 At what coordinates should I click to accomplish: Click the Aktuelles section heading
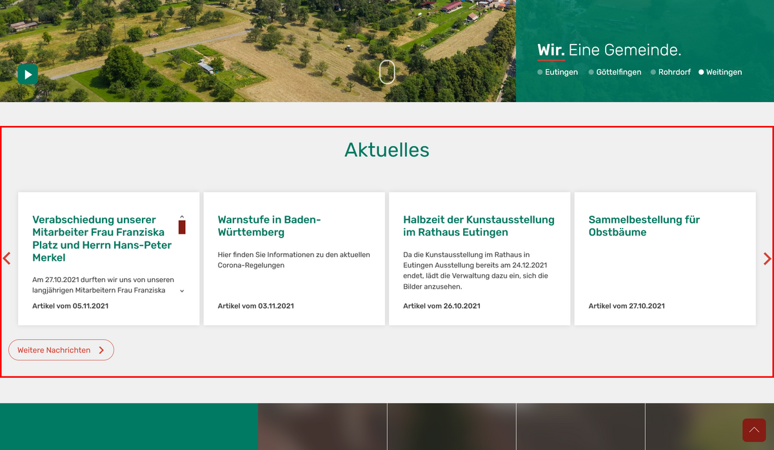[387, 150]
